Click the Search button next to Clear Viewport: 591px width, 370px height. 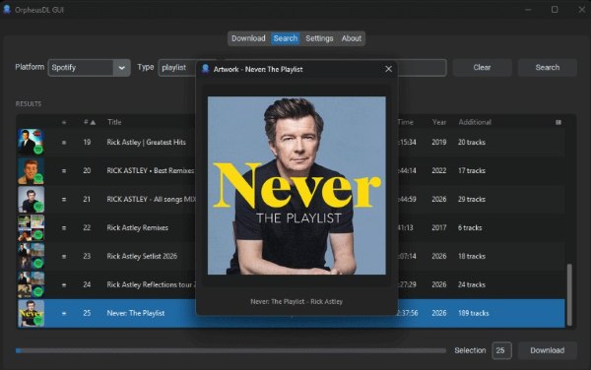[548, 67]
